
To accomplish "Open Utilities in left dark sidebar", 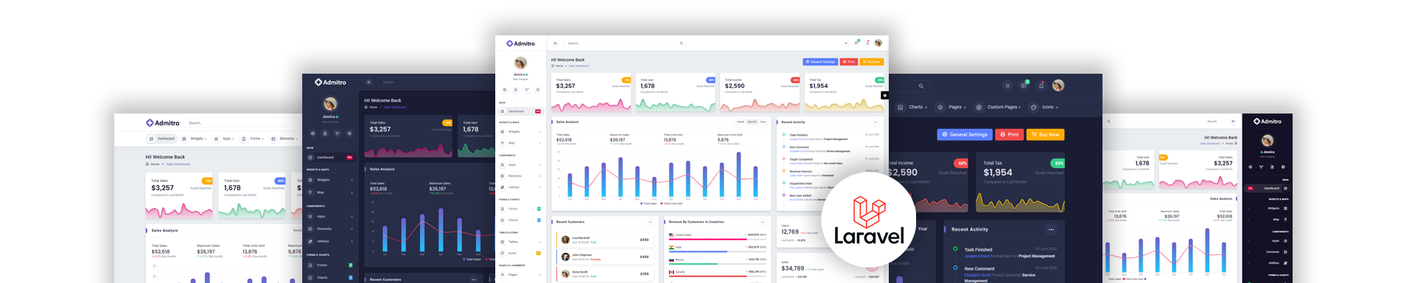I will click(x=329, y=241).
